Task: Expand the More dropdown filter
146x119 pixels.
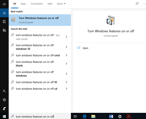Action: point(61,4)
